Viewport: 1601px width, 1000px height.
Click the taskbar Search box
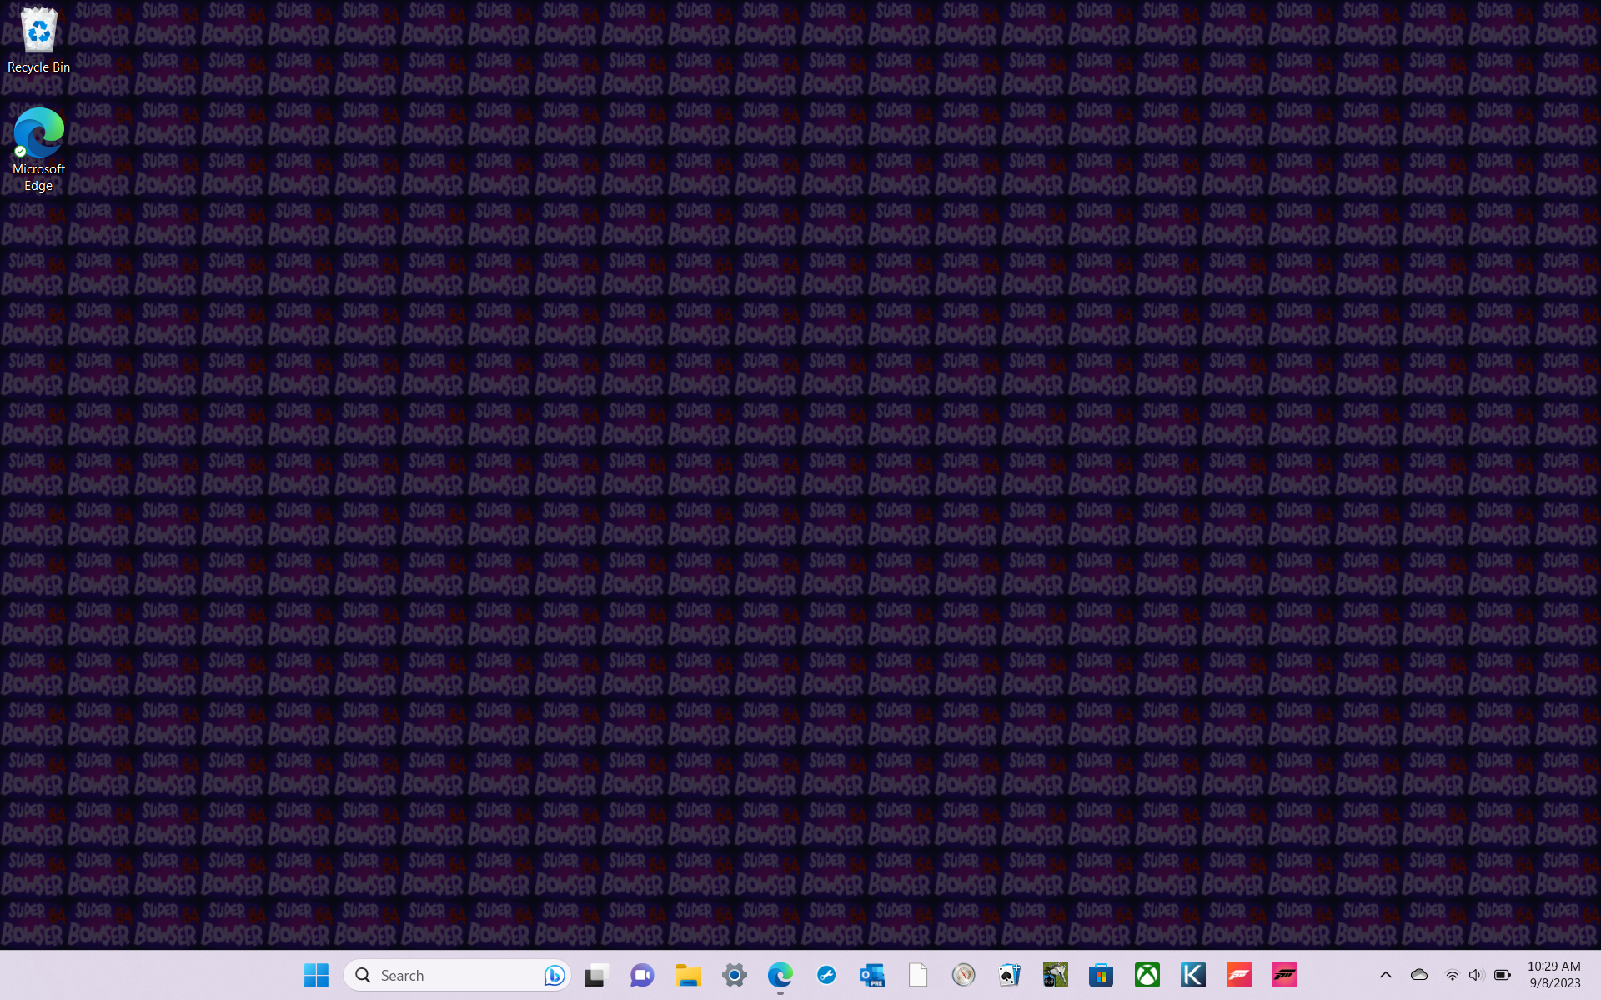(457, 975)
